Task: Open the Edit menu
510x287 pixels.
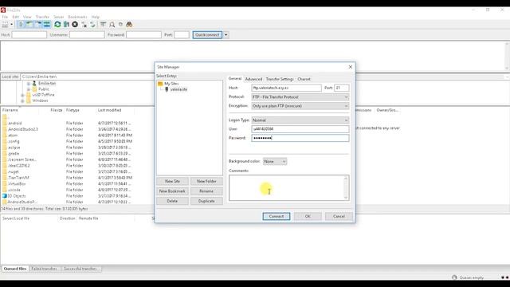Action: pyautogui.click(x=16, y=17)
